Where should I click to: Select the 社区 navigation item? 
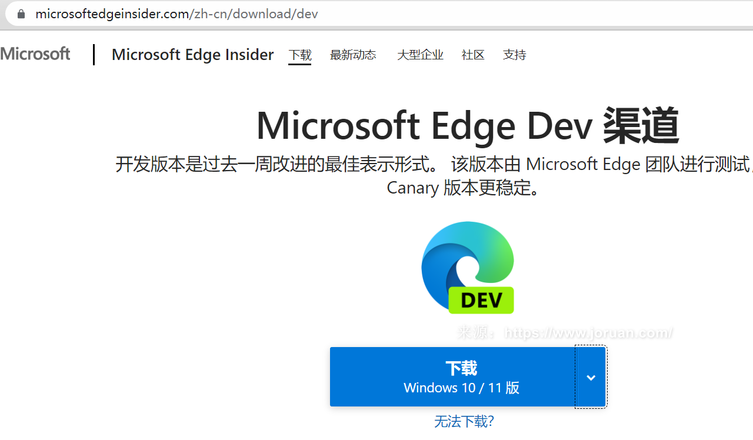[473, 55]
